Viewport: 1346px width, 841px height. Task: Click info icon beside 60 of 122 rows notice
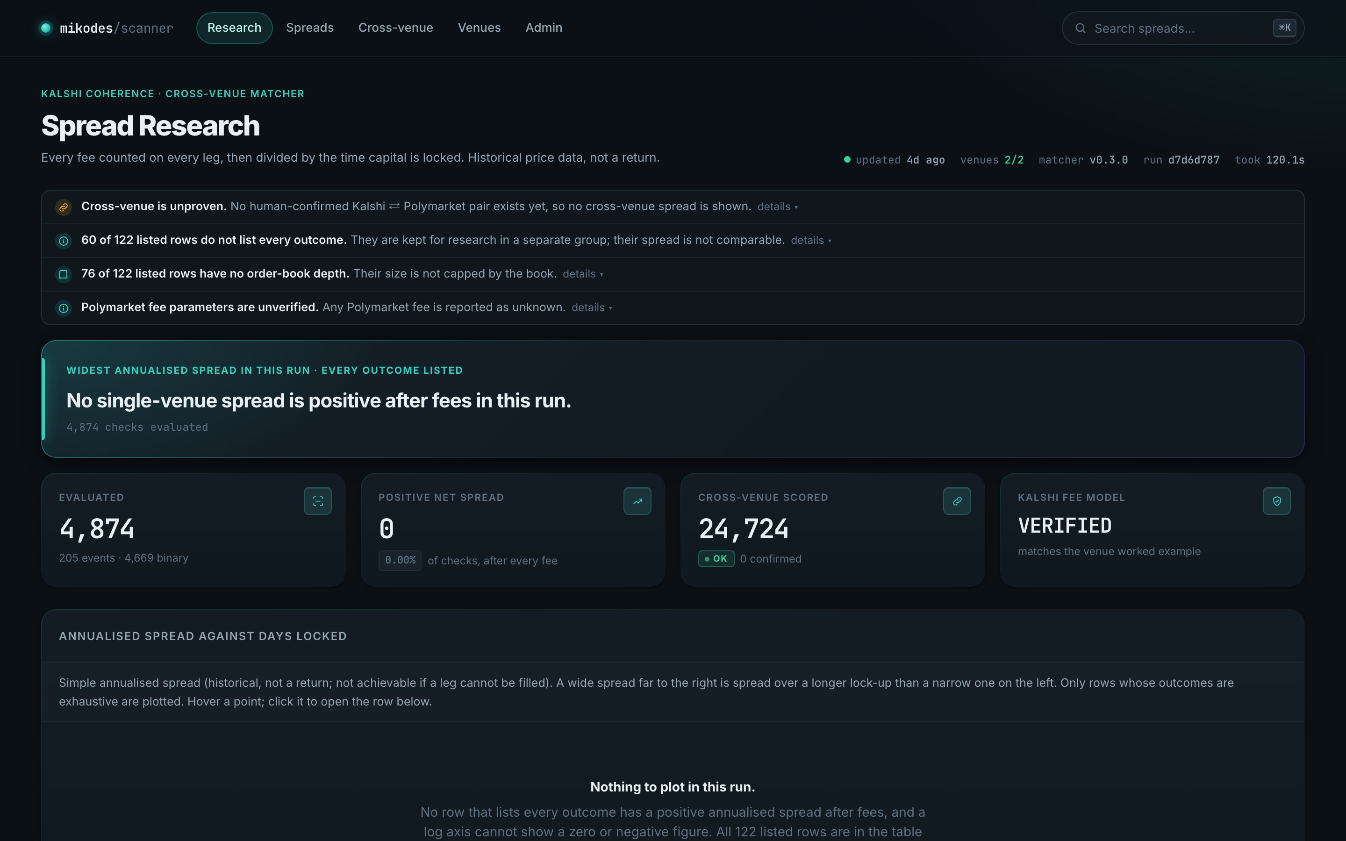point(64,241)
